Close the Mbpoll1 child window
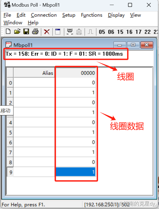The height and width of the screenshot is (209, 159). [x=147, y=45]
